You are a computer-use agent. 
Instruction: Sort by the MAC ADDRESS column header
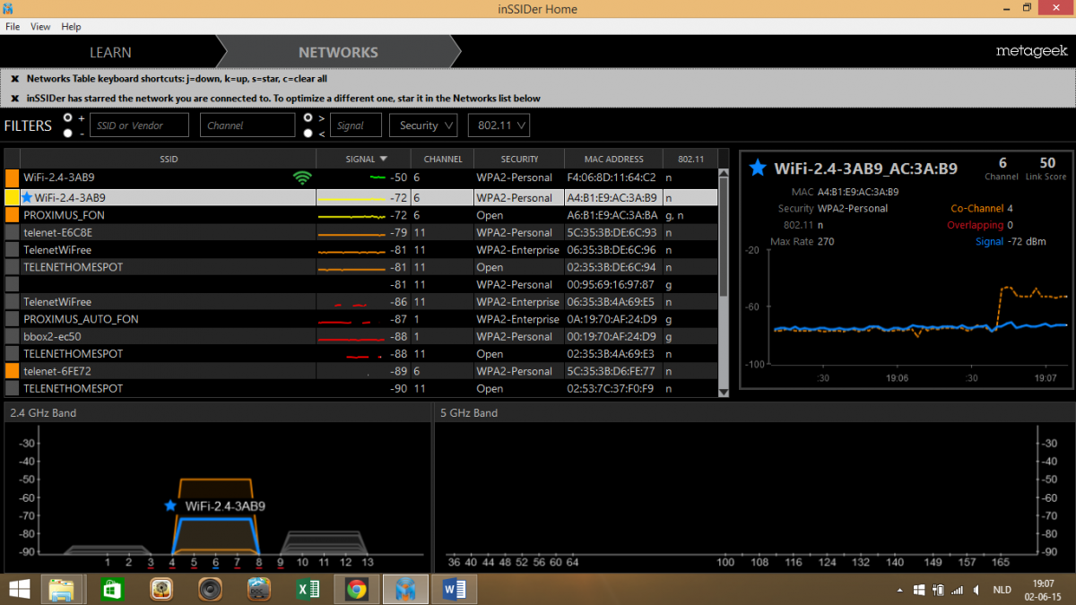pos(614,159)
